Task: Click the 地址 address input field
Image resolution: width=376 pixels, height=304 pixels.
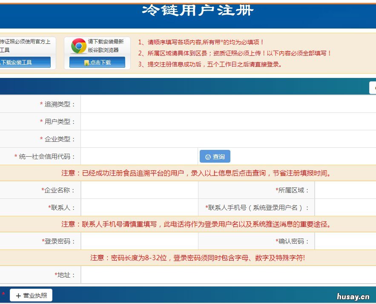Action: tap(192, 275)
